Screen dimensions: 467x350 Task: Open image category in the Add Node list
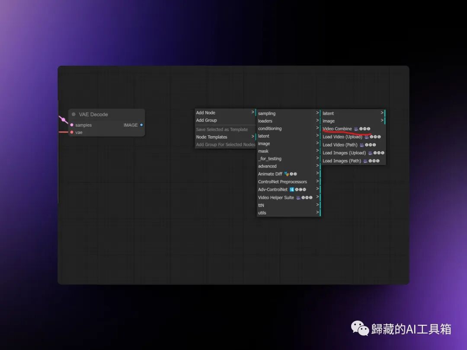[x=288, y=143]
